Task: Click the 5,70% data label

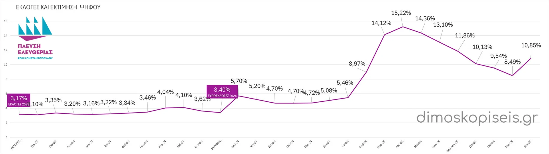Action: (239, 81)
